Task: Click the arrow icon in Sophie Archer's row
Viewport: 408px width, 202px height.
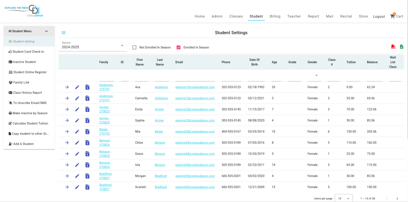Action: point(67,120)
